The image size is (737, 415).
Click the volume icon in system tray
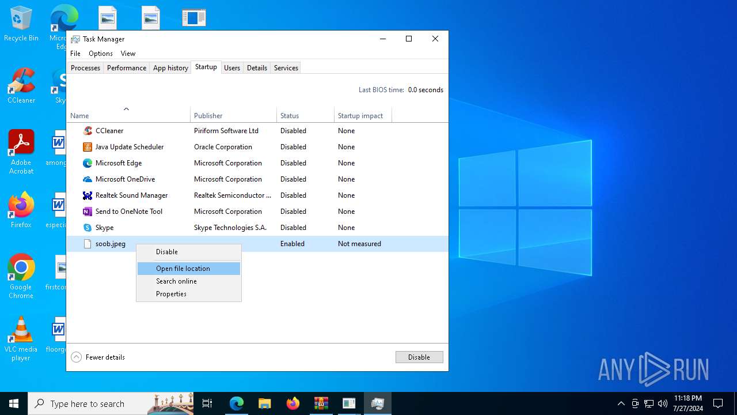pyautogui.click(x=663, y=403)
